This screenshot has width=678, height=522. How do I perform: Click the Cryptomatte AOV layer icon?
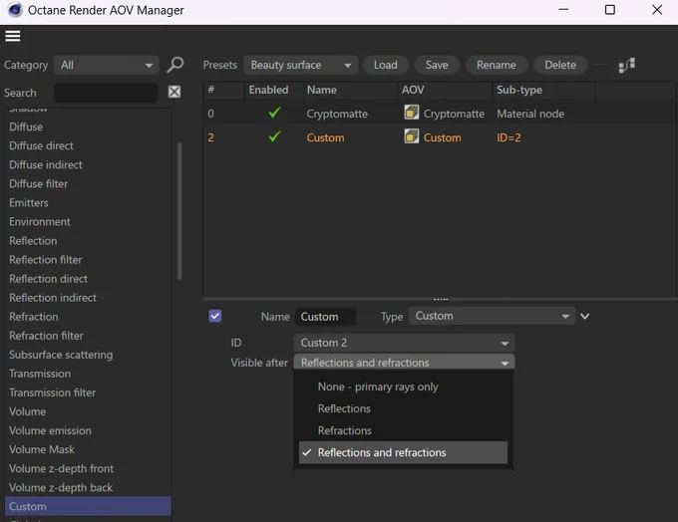click(411, 113)
